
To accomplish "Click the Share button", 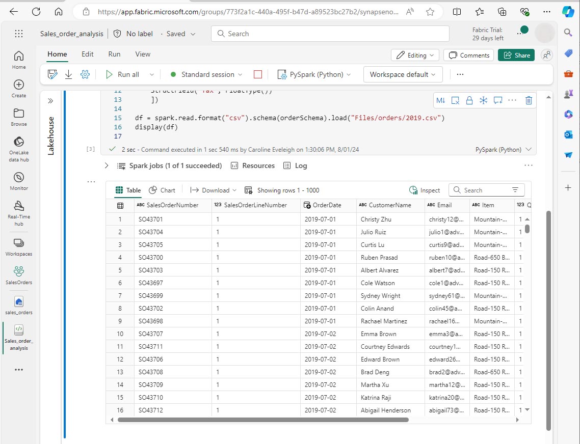I will [x=516, y=55].
